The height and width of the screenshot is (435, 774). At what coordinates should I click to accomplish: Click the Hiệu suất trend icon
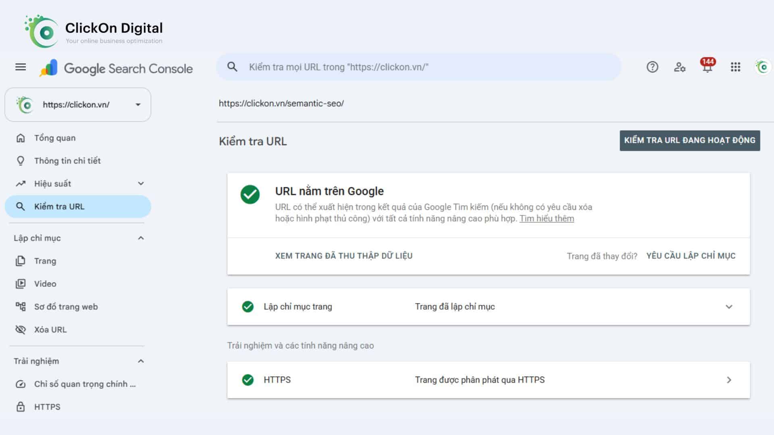coord(21,184)
